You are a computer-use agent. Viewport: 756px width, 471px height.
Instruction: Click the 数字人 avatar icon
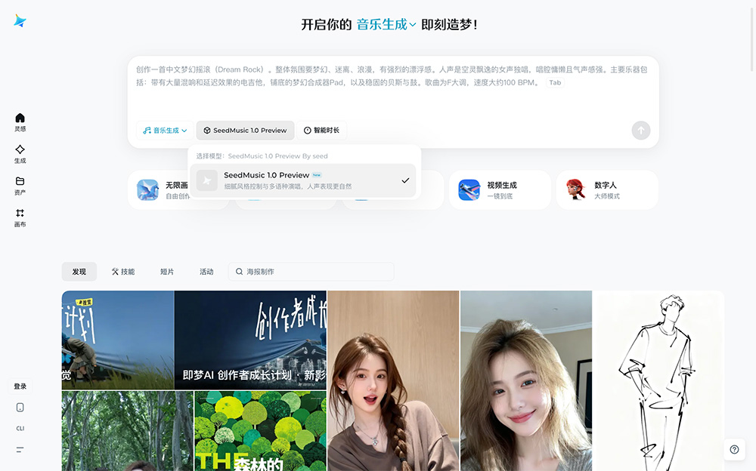(576, 189)
